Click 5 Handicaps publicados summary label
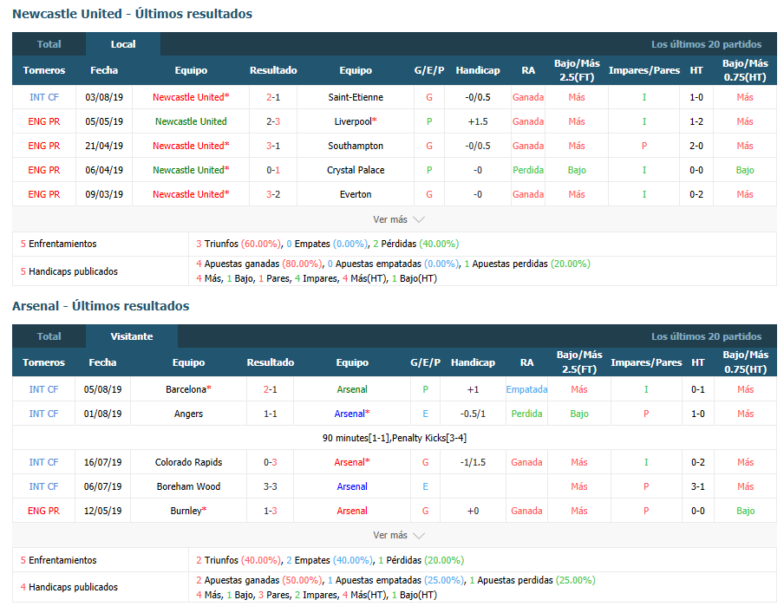 (69, 271)
